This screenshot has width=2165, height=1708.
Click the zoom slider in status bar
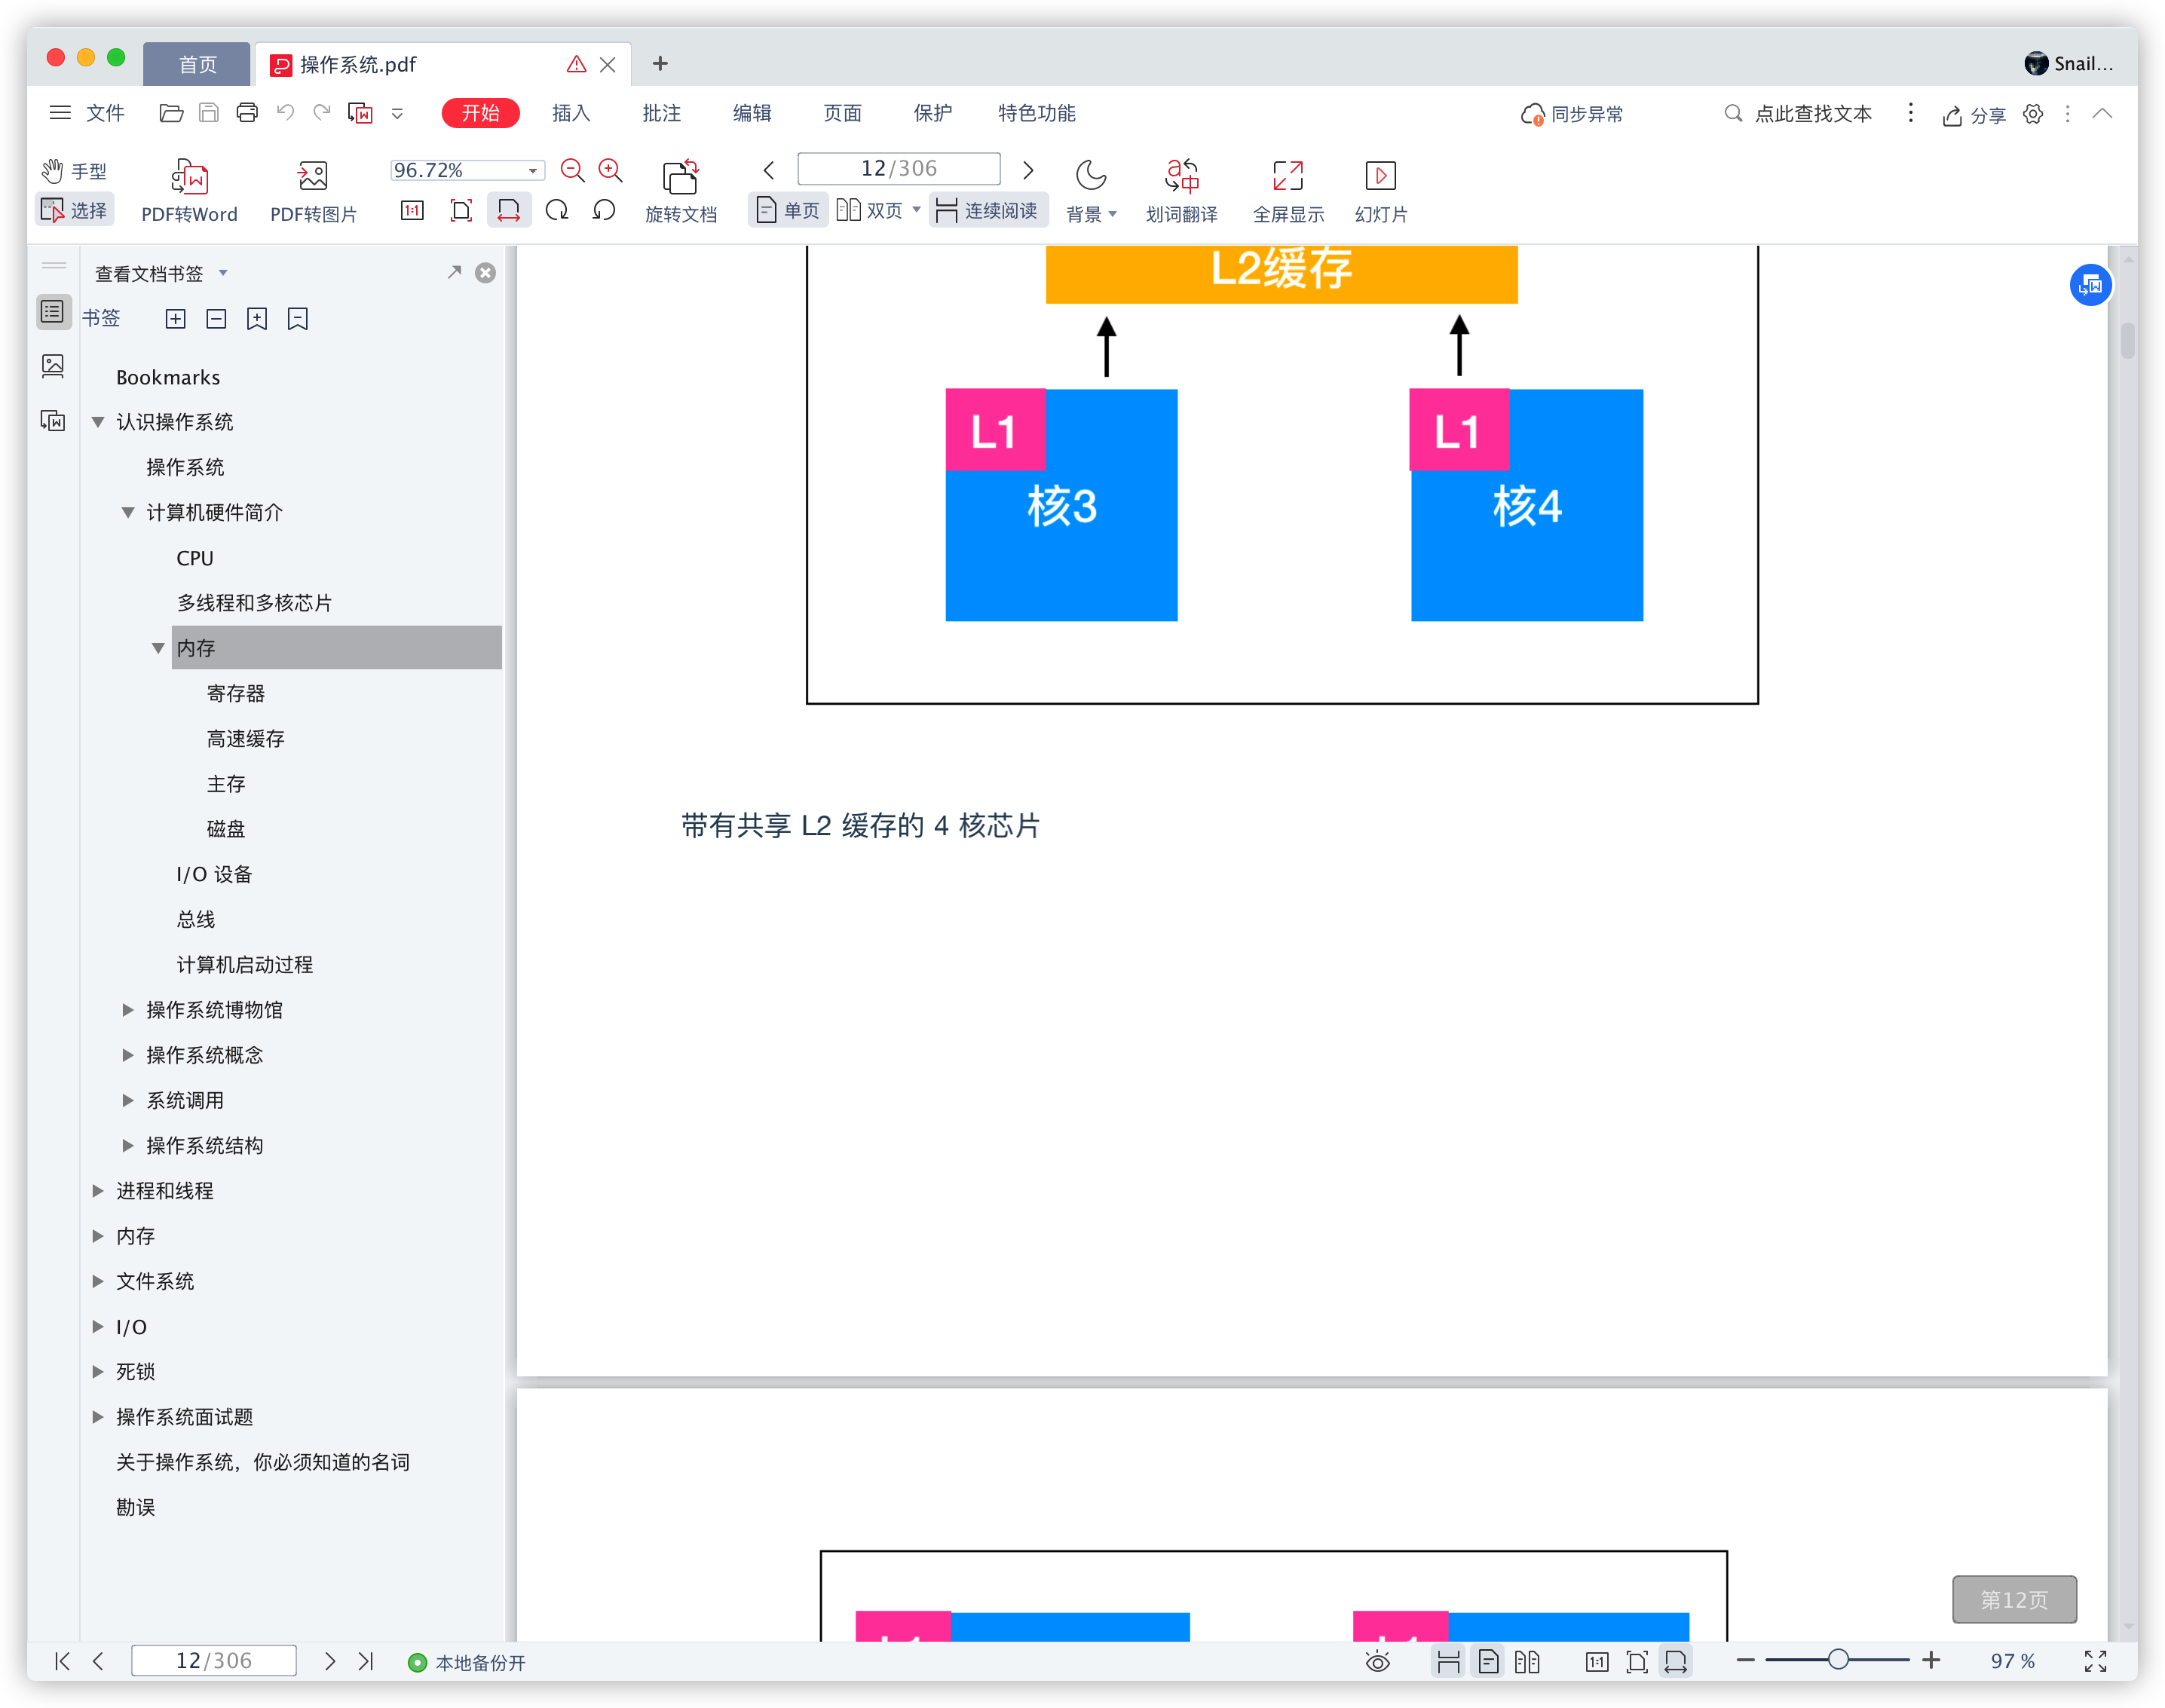pyautogui.click(x=1837, y=1660)
